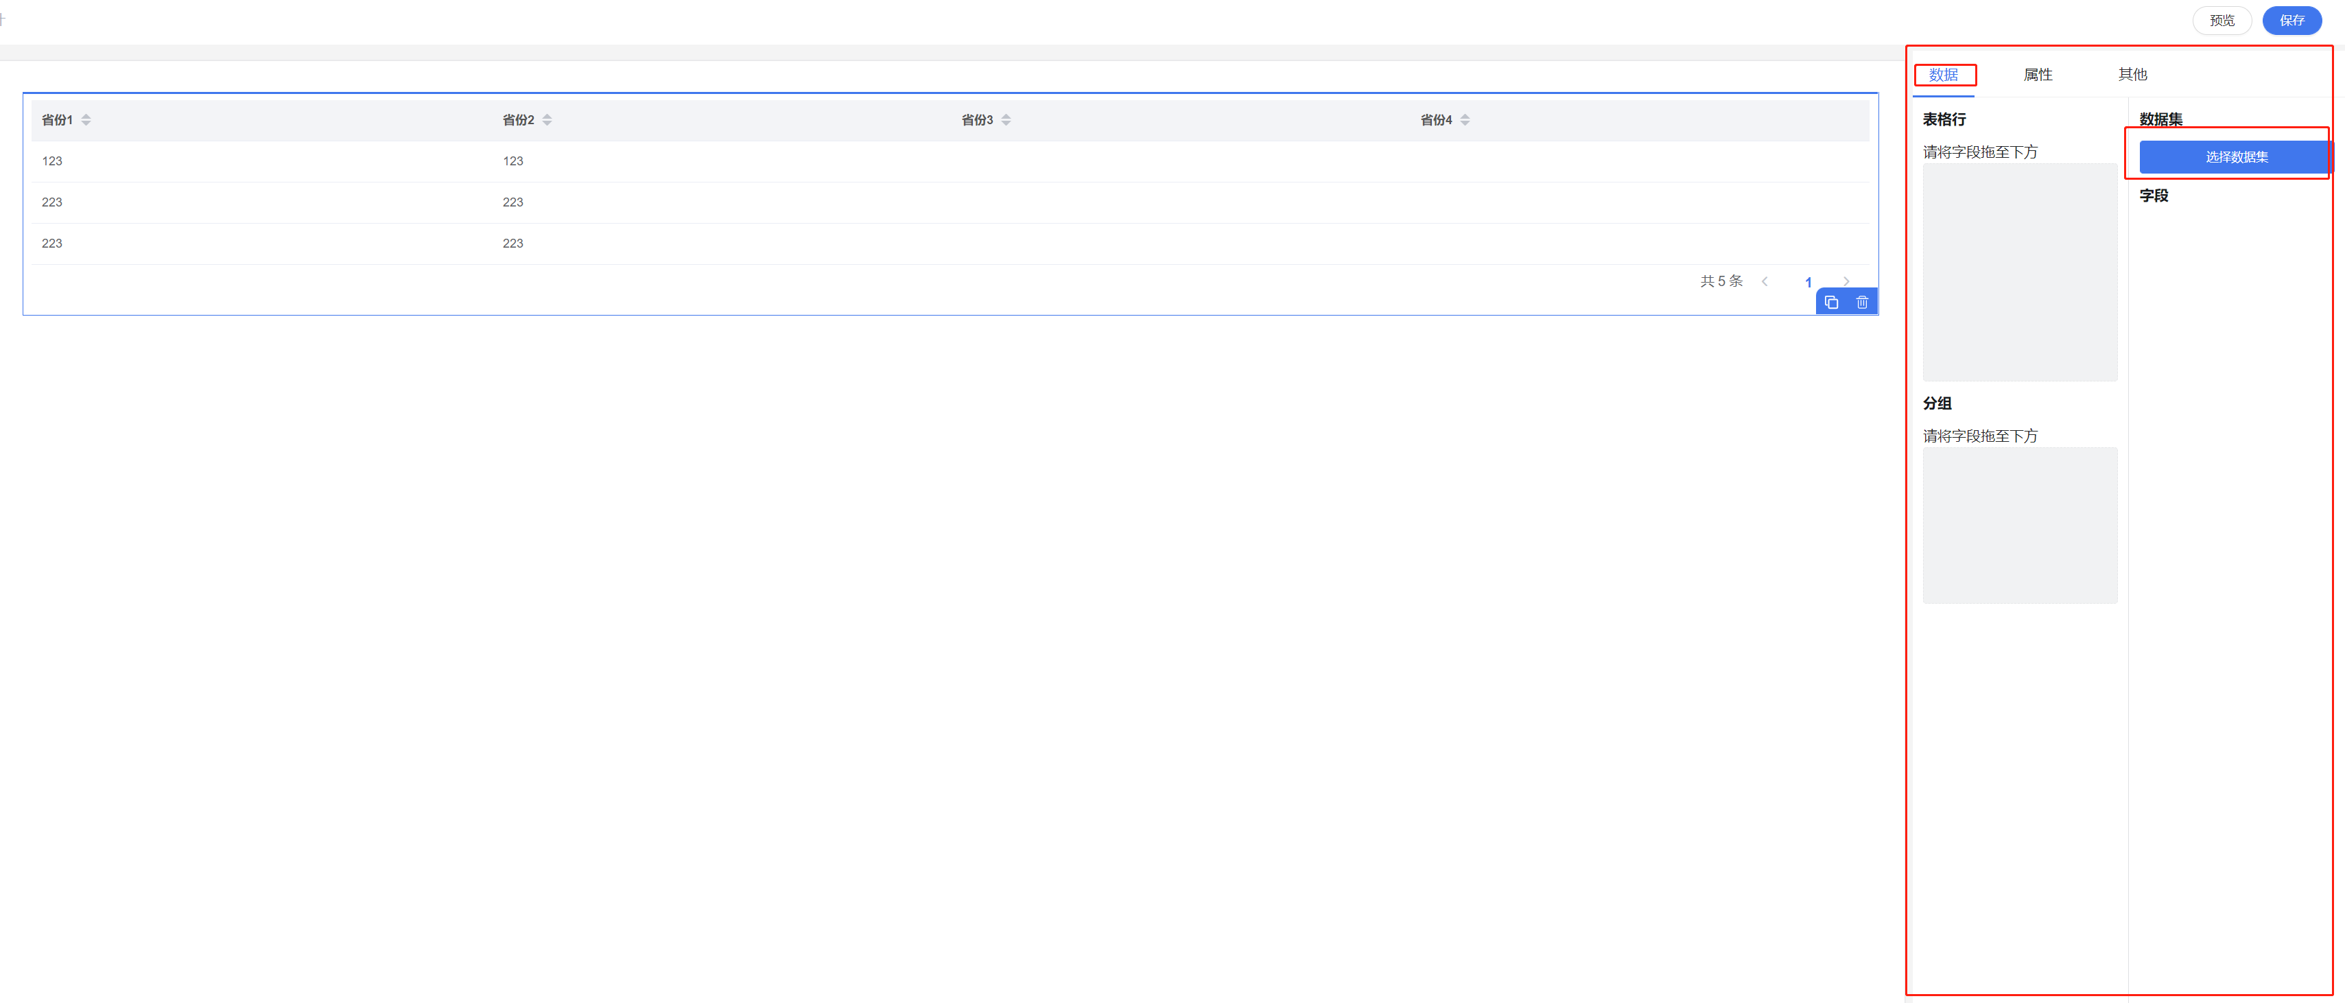
Task: Go to next table page arrow
Action: [x=1846, y=281]
